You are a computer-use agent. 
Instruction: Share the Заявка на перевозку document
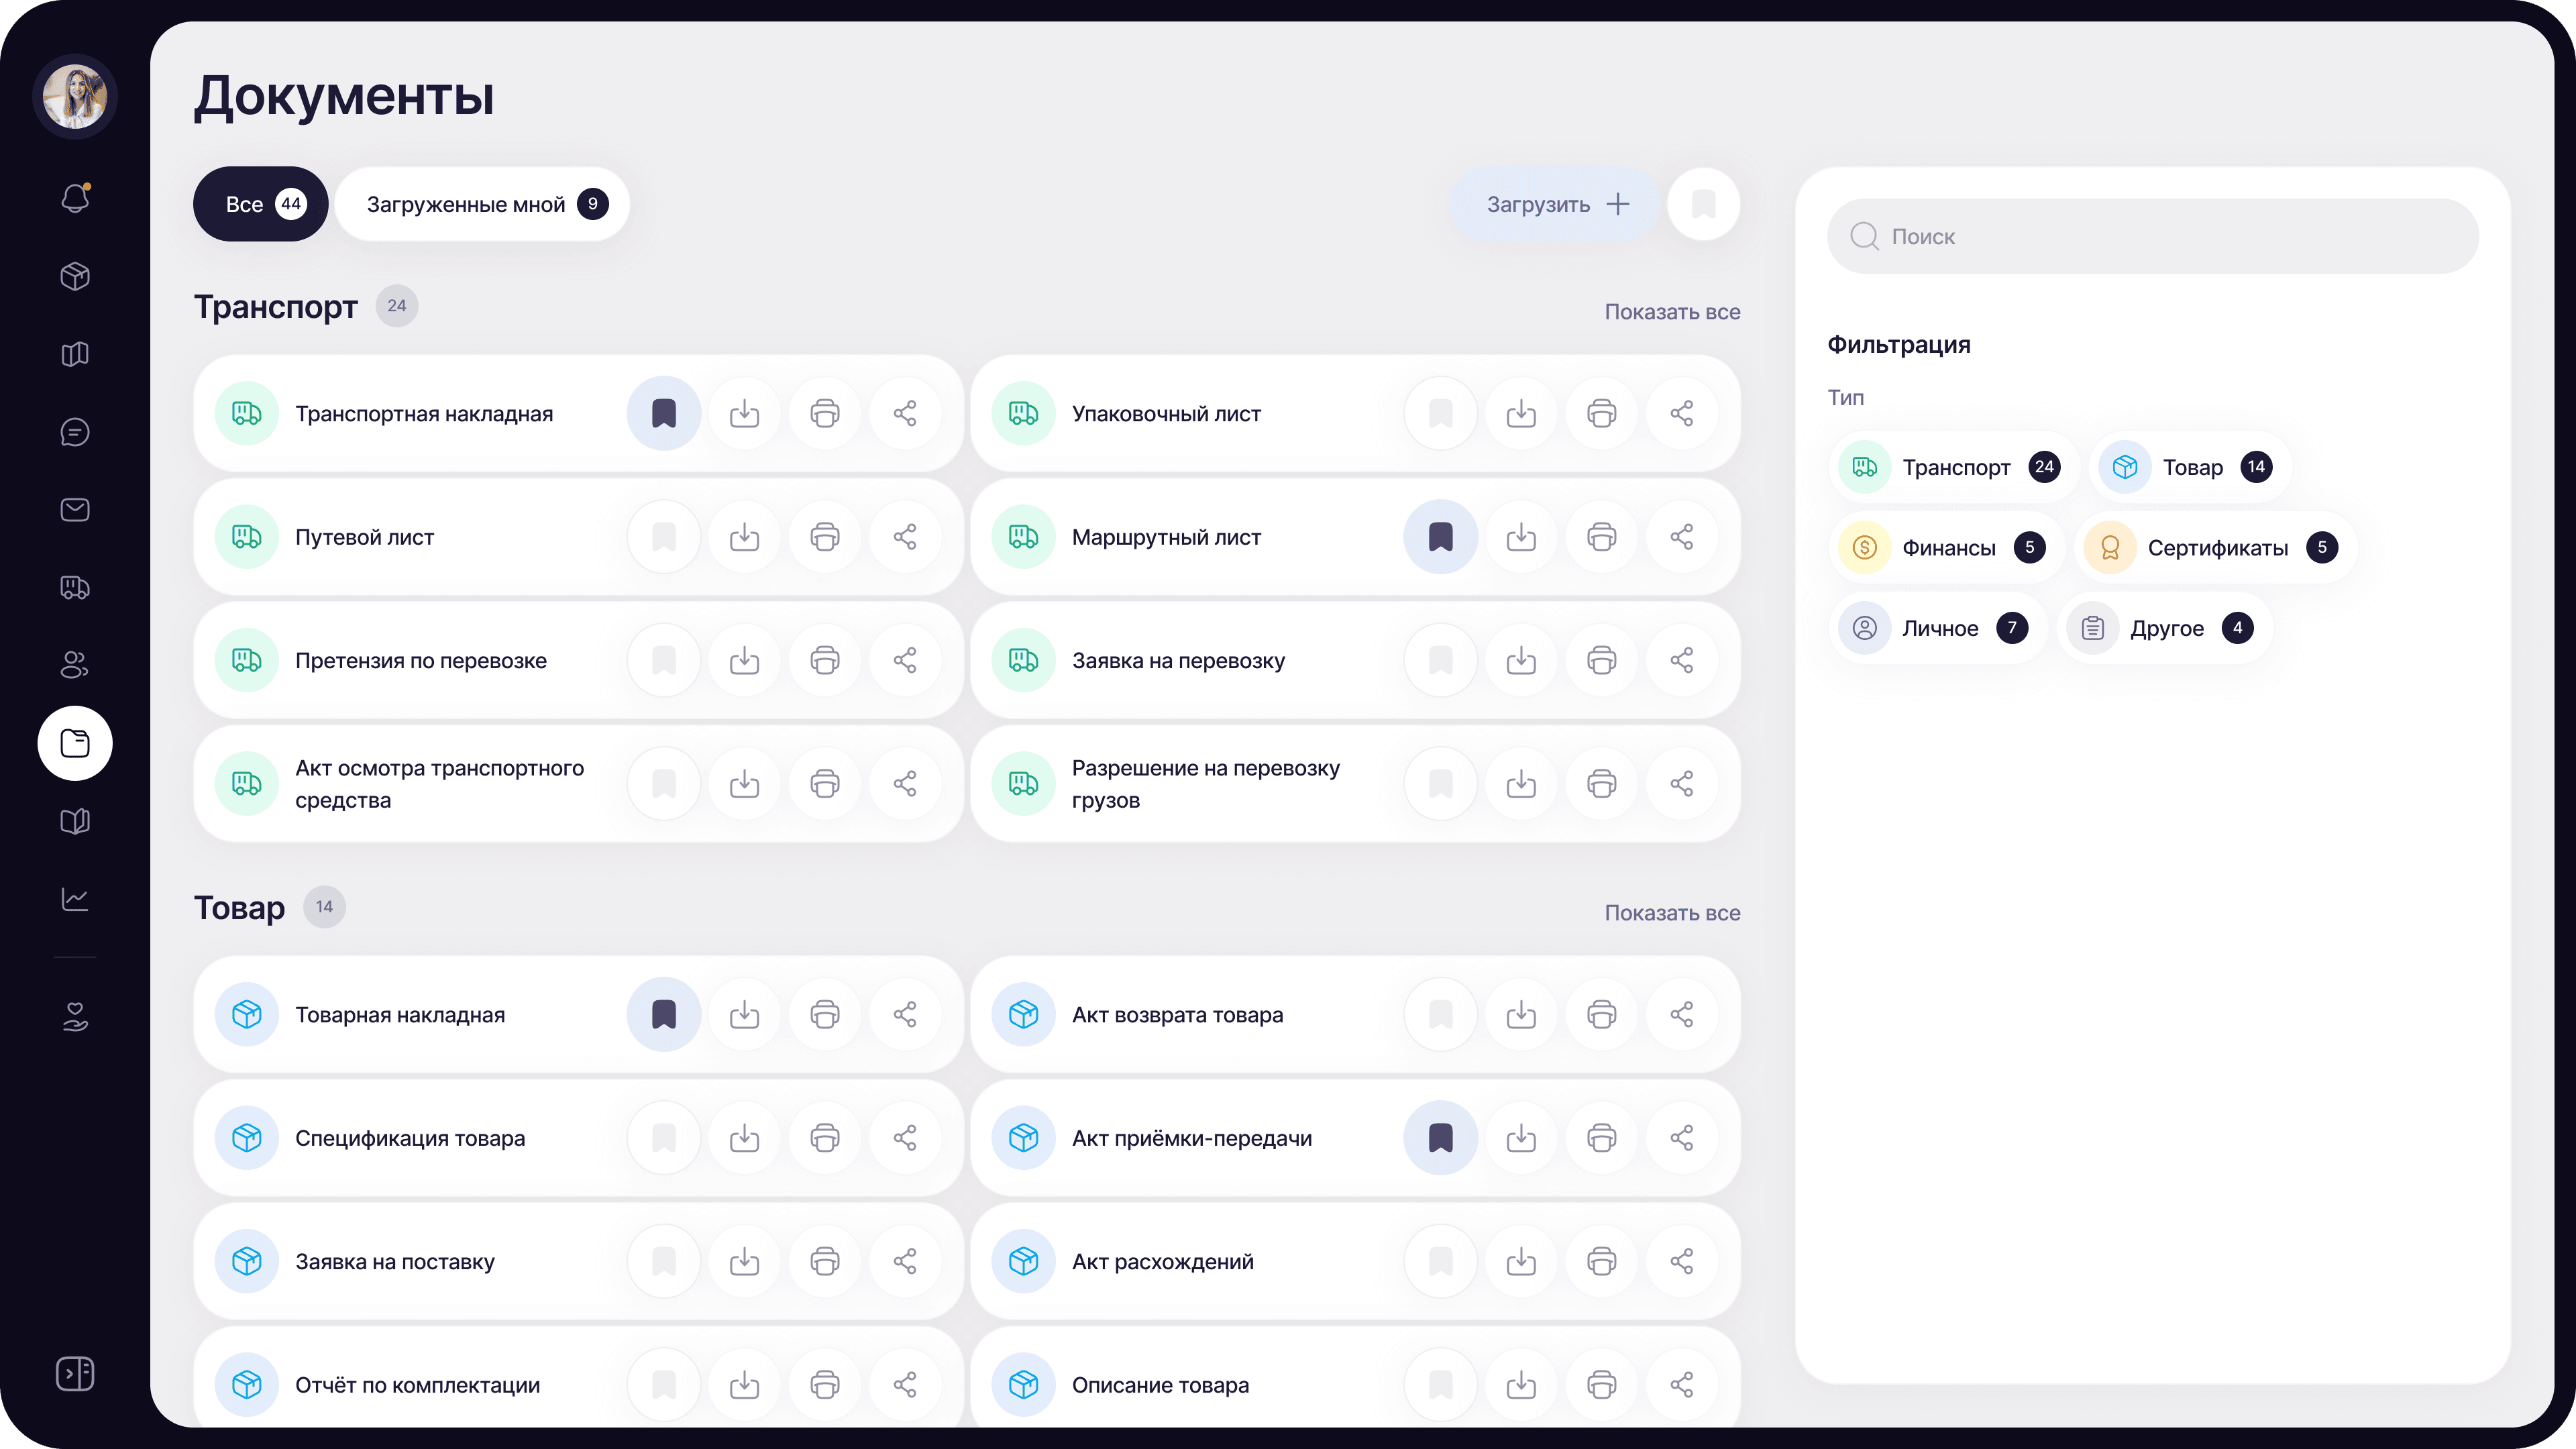[1682, 660]
